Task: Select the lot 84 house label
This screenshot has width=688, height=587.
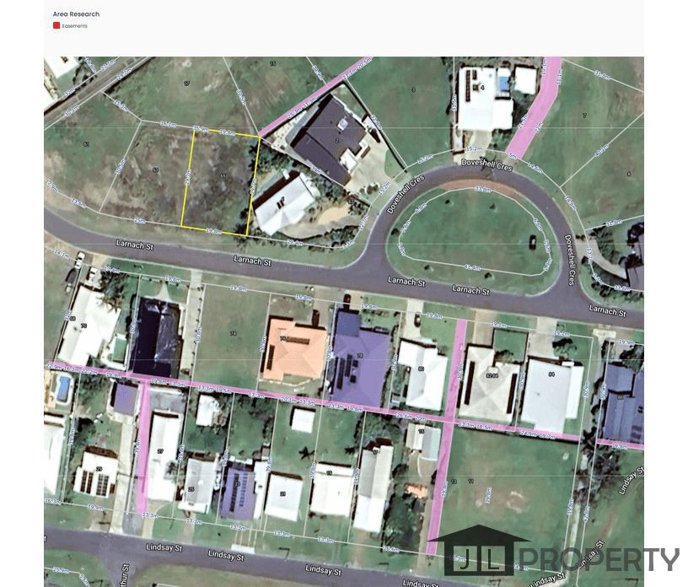Action: [x=551, y=374]
